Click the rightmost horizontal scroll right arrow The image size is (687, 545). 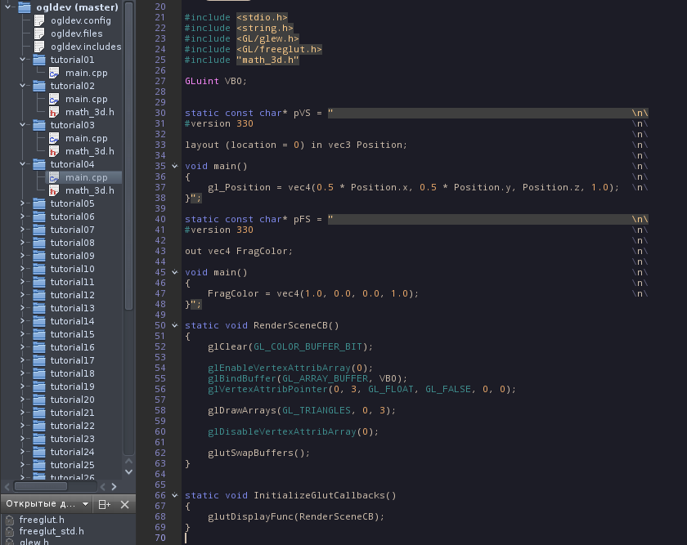click(114, 487)
